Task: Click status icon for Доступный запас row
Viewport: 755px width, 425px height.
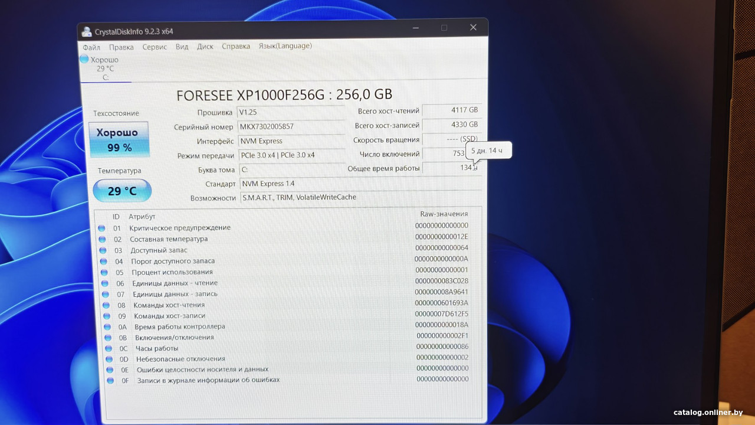Action: [x=103, y=250]
